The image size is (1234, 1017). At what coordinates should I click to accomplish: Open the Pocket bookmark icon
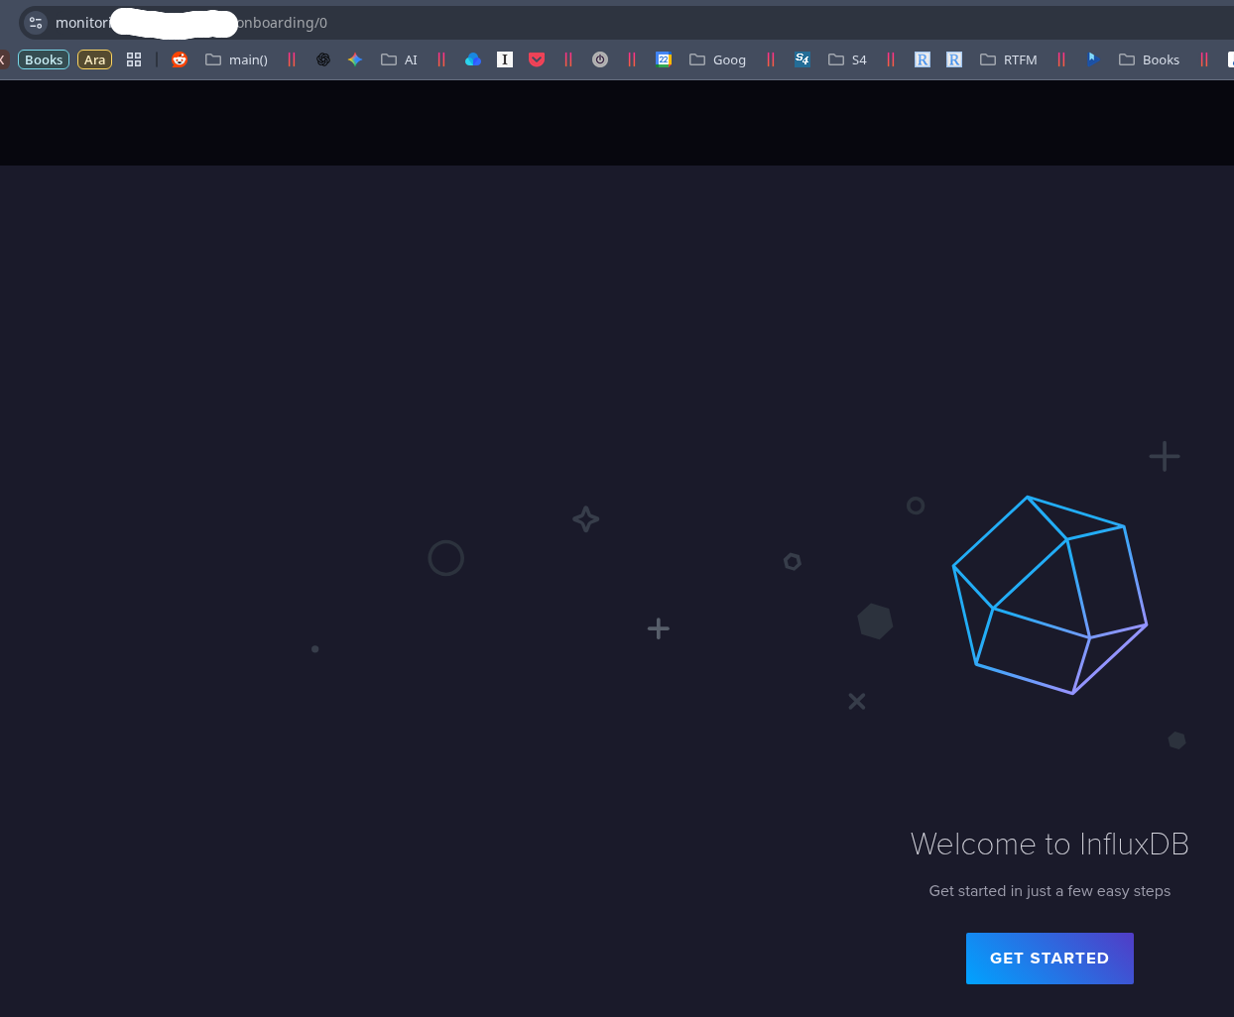(x=537, y=59)
